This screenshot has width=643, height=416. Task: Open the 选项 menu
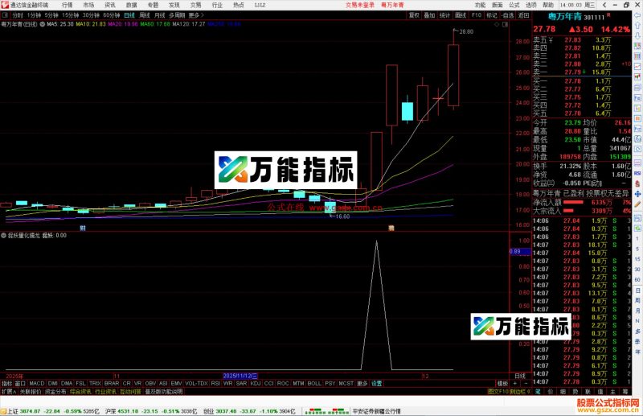531,5
